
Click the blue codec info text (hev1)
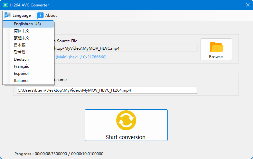(81, 57)
